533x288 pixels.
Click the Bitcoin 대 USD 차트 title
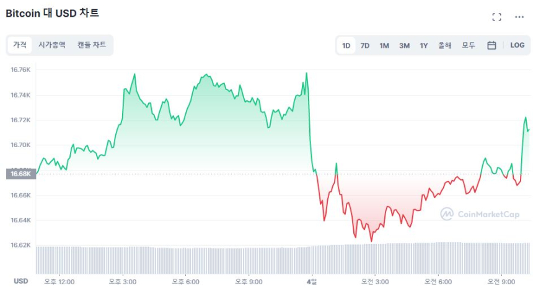pyautogui.click(x=52, y=13)
